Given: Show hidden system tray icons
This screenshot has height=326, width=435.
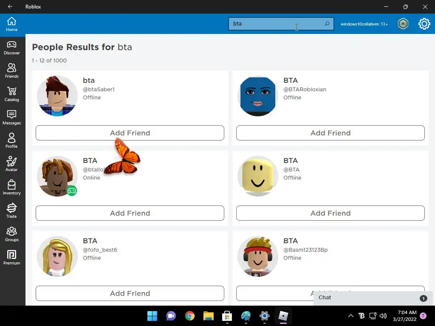Looking at the screenshot, I should point(350,316).
